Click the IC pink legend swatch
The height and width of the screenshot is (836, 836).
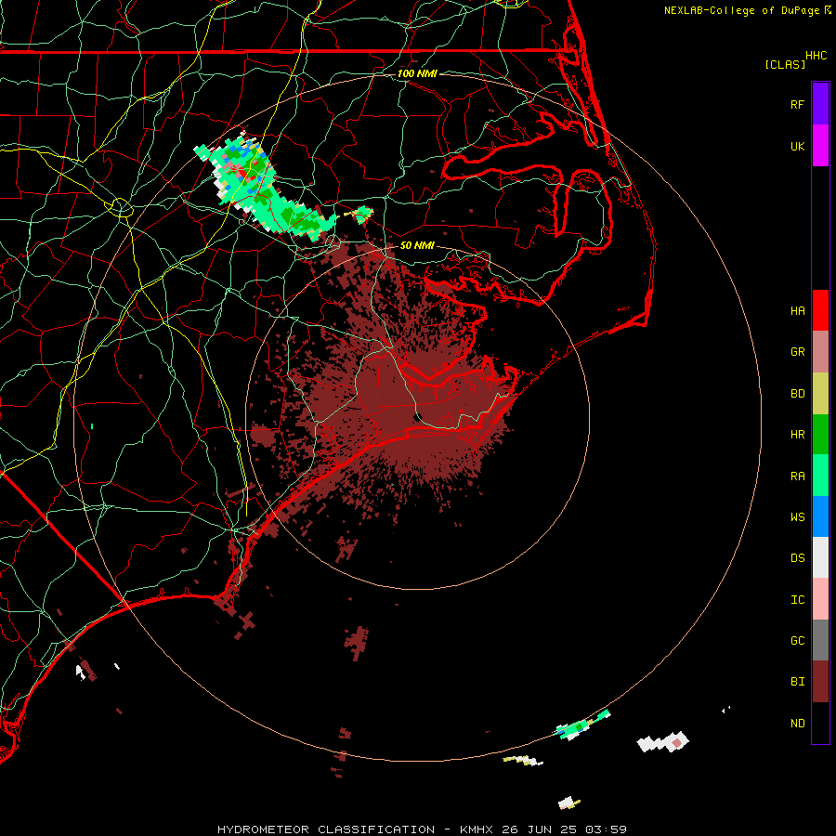[x=820, y=599]
